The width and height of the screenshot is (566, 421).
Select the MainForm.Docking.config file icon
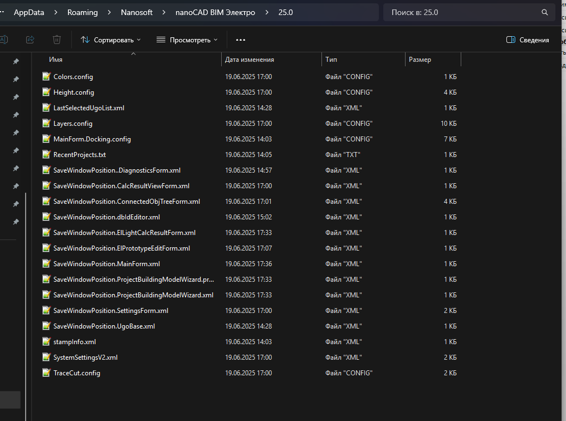tap(46, 138)
